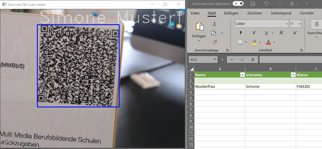This screenshot has width=322, height=149.
Task: Open the Name column filter dropdown
Action: [242, 75]
